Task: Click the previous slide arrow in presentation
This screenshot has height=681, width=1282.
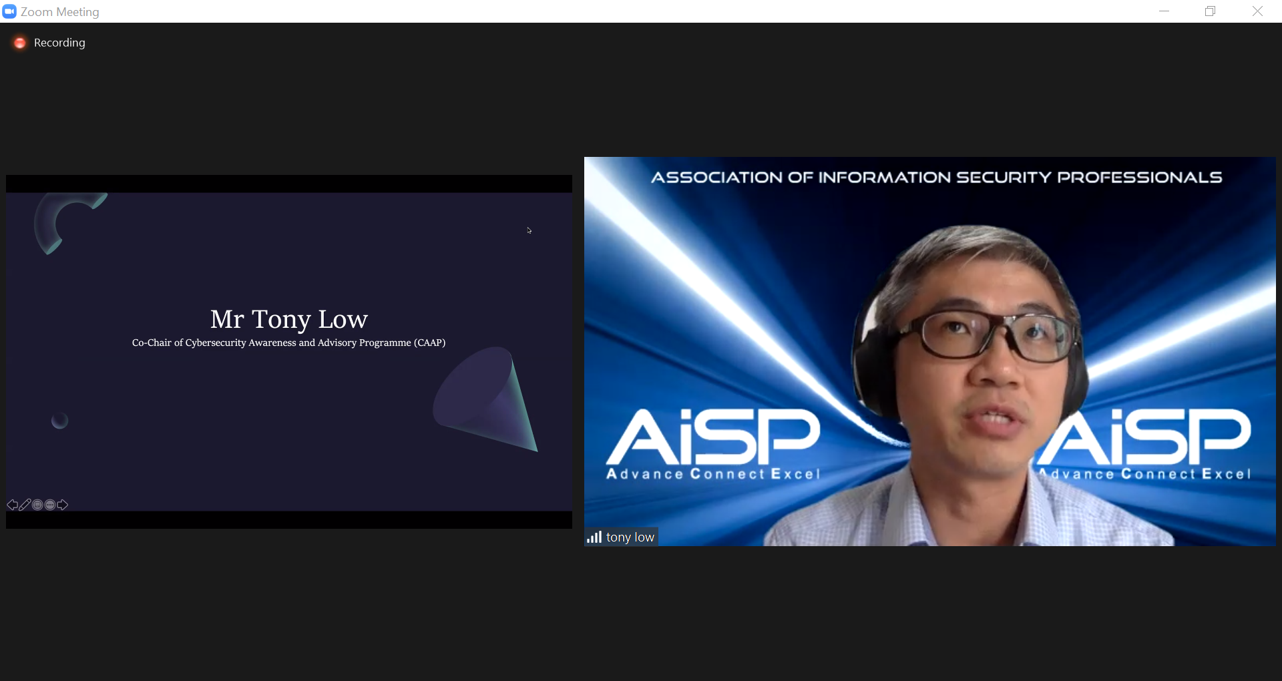Action: 13,505
